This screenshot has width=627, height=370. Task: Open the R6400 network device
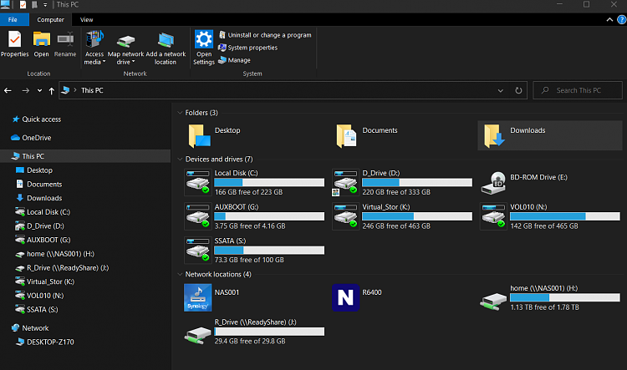[x=344, y=297]
